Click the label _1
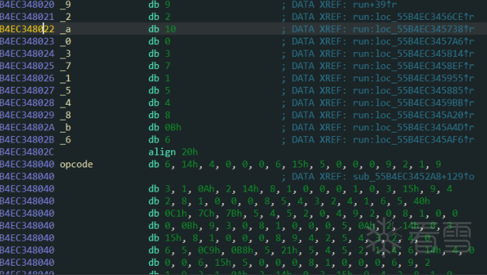This screenshot has height=275, width=487. (x=66, y=78)
